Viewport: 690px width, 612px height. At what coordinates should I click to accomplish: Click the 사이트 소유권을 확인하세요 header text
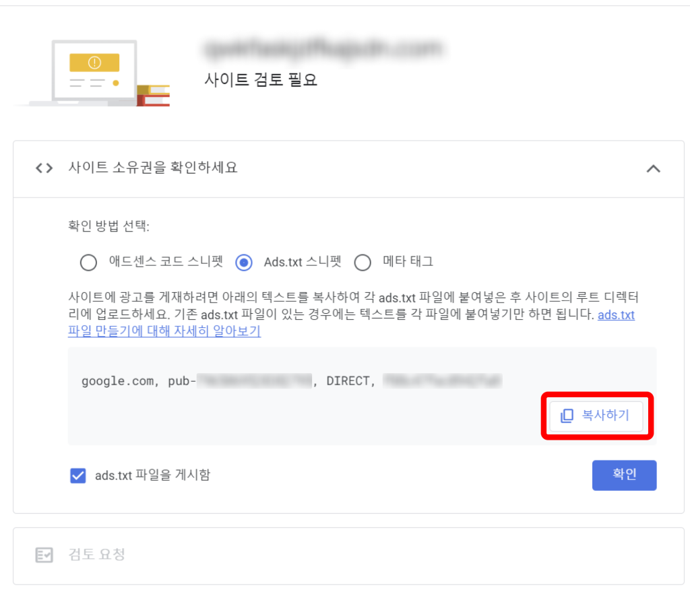(153, 168)
